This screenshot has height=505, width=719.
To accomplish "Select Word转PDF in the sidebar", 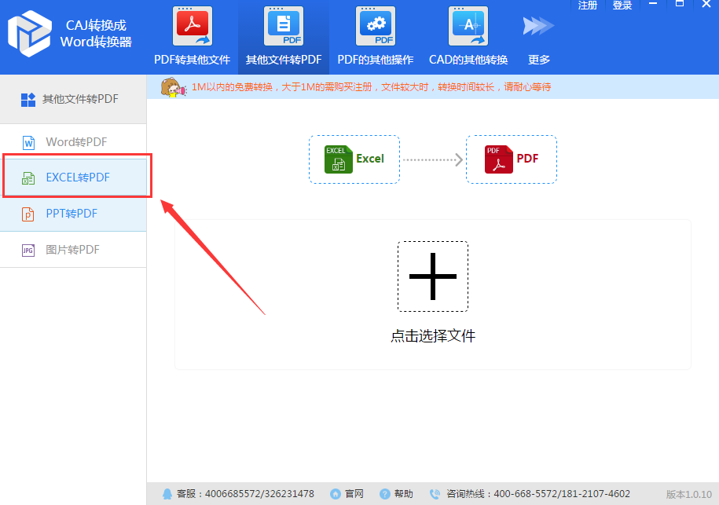I will coord(73,142).
